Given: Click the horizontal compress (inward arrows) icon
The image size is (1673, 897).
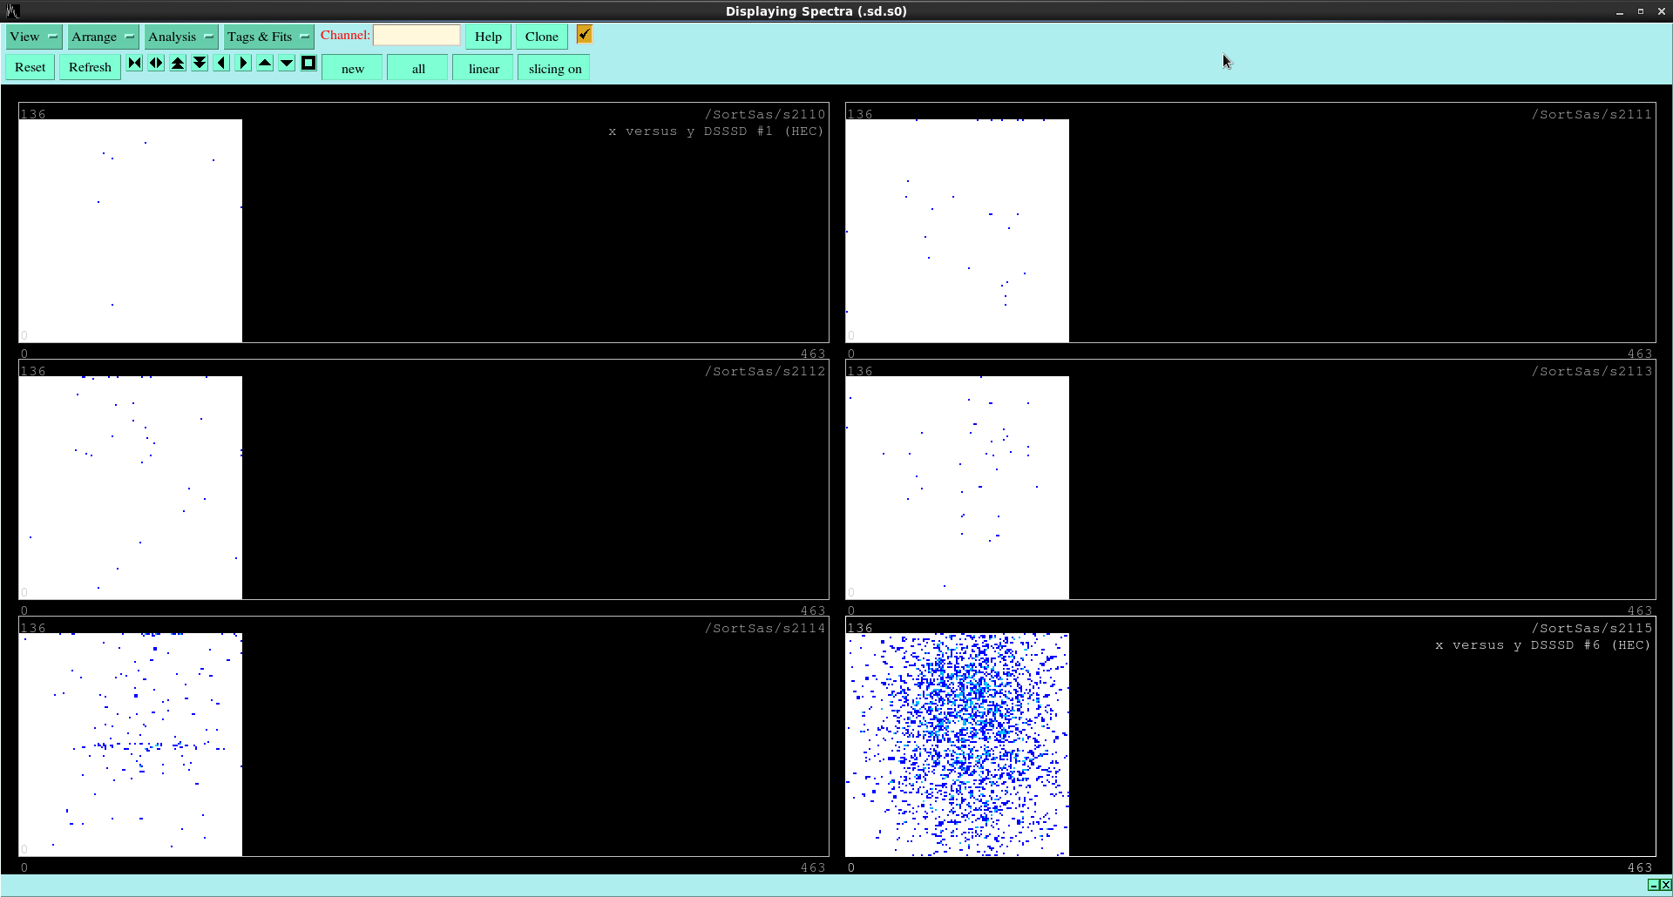Looking at the screenshot, I should click(134, 64).
